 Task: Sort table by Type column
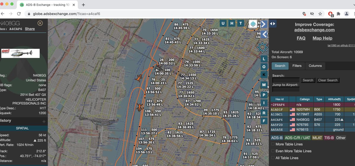click(x=319, y=99)
